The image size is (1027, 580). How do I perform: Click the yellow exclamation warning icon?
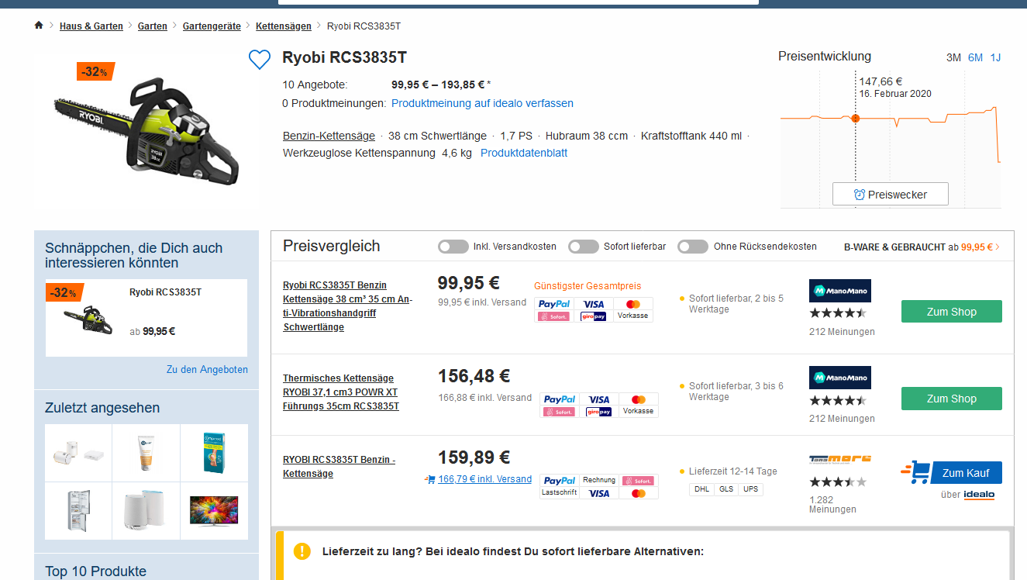click(302, 551)
